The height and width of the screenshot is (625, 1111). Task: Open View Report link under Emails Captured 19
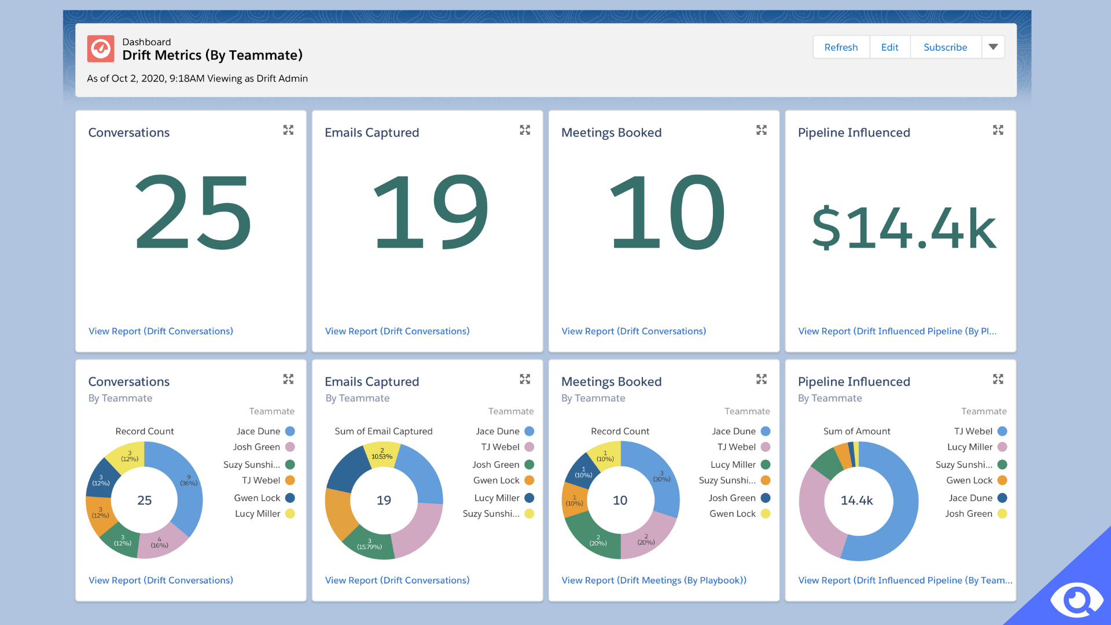coord(397,331)
